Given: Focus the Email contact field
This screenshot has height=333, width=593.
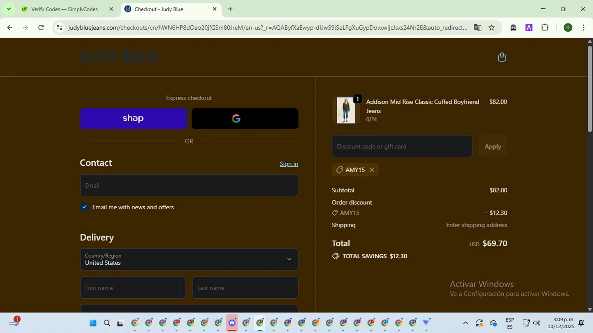Looking at the screenshot, I should click(x=189, y=185).
